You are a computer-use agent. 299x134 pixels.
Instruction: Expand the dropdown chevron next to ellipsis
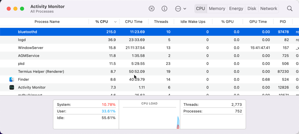(185, 9)
